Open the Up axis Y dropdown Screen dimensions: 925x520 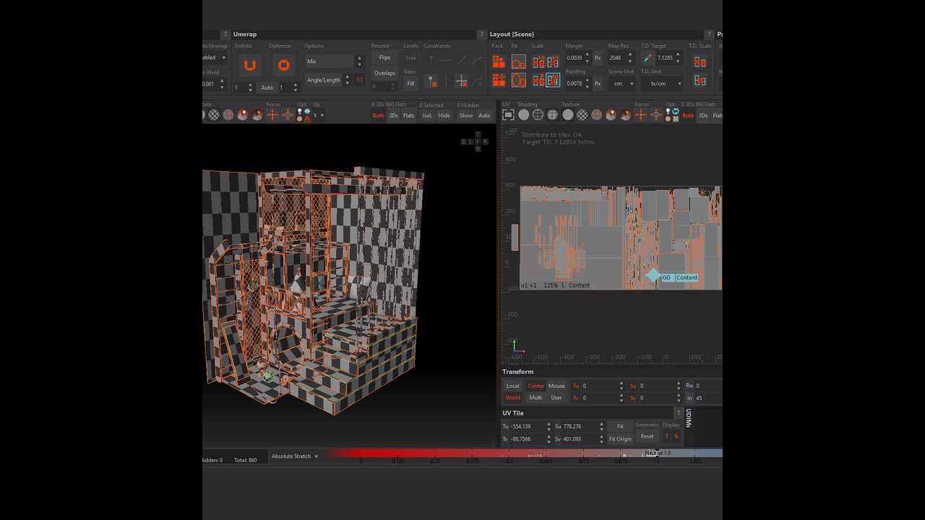[x=318, y=116]
